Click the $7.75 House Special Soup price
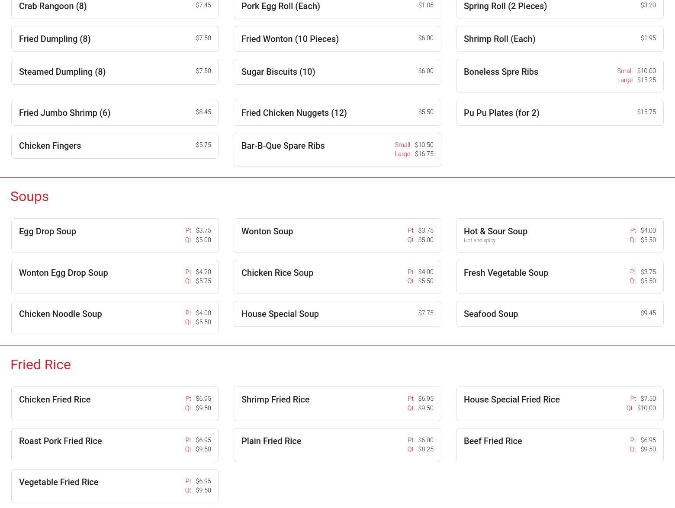The width and height of the screenshot is (675, 508). (x=426, y=313)
